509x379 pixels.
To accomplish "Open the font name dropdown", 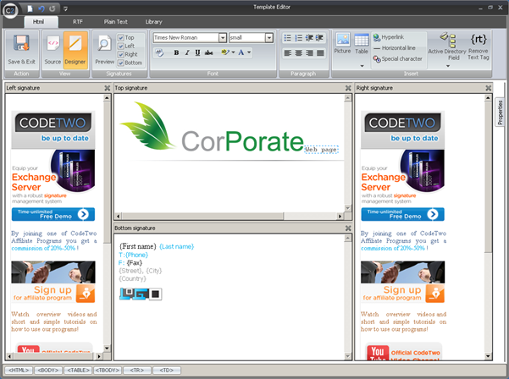I will coord(223,38).
